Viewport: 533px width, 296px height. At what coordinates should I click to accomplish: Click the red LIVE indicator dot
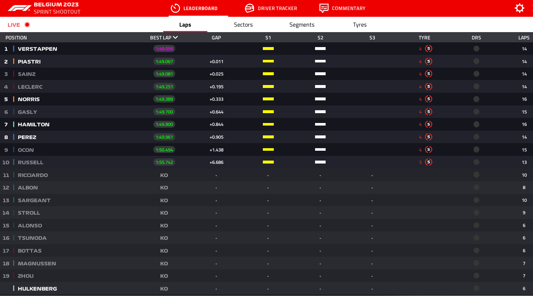click(x=27, y=25)
